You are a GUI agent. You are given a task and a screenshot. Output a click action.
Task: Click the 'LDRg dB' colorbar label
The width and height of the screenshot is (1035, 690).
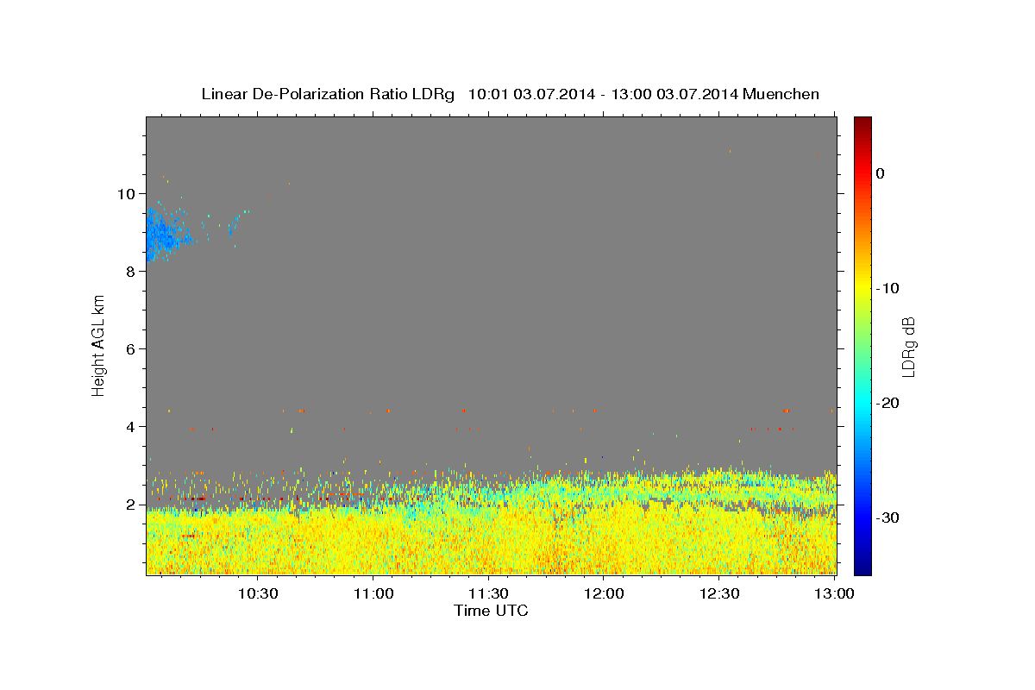tap(908, 346)
